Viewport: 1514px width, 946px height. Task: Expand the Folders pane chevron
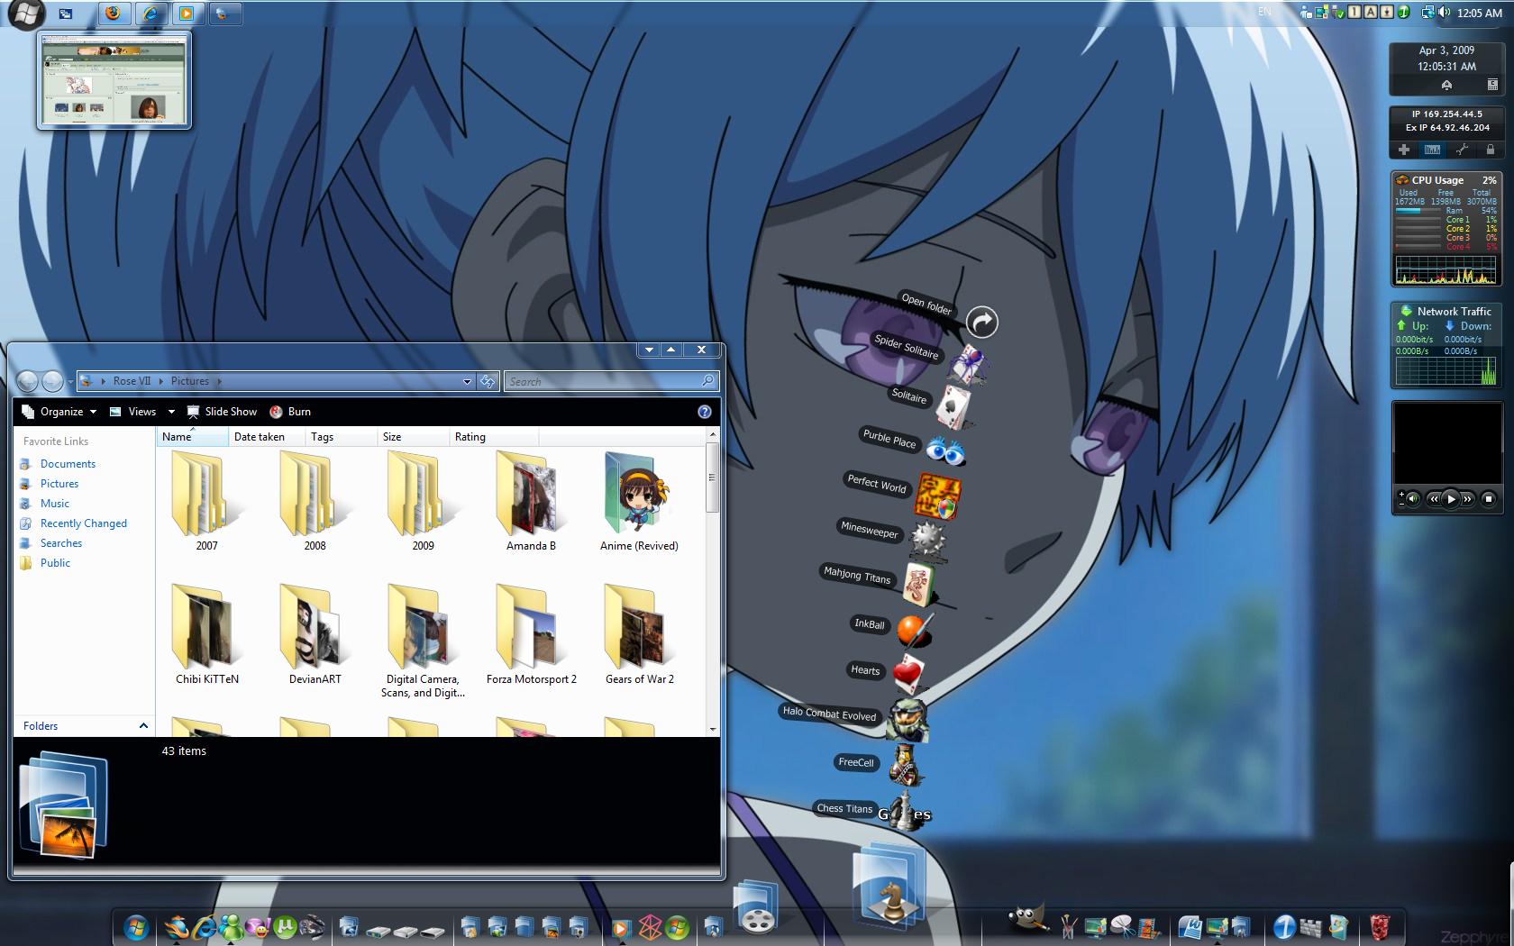click(x=143, y=725)
